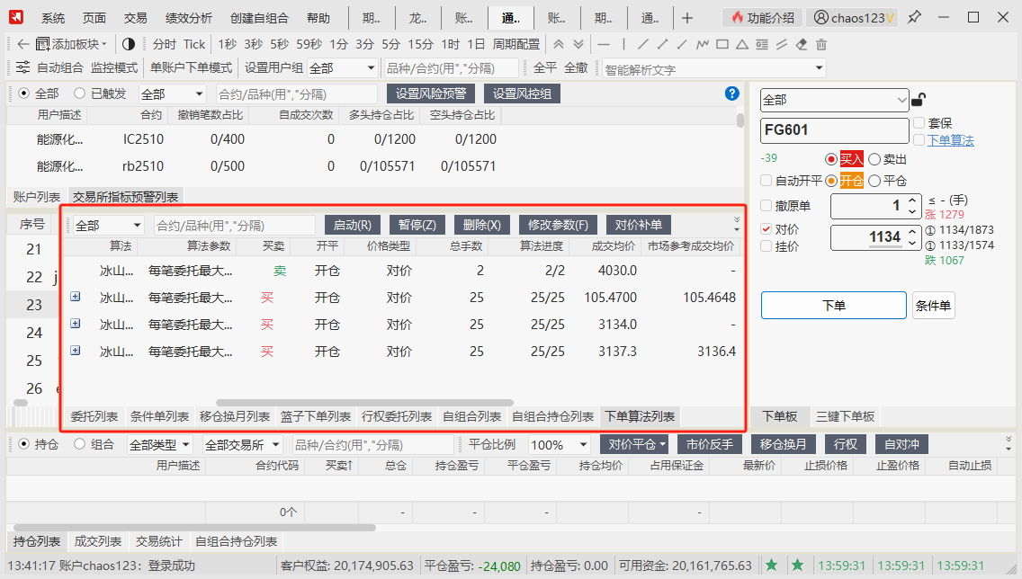Expand the second 冰山 algorithm row
Screen dimensions: 1022x579
point(76,297)
